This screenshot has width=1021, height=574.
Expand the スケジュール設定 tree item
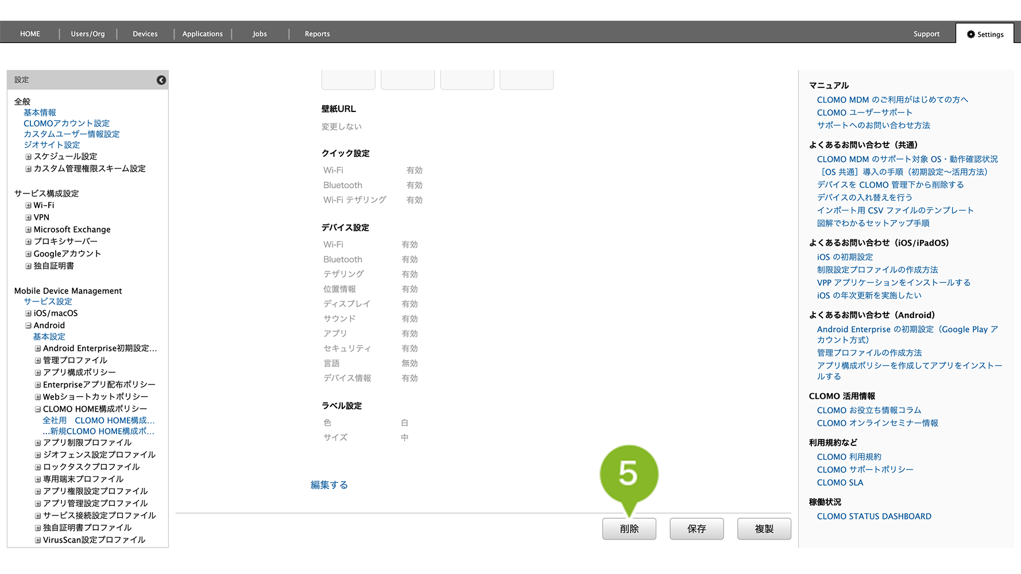click(28, 157)
